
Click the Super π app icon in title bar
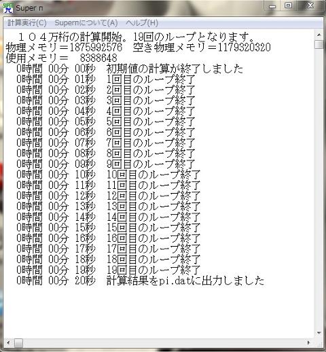click(8, 7)
